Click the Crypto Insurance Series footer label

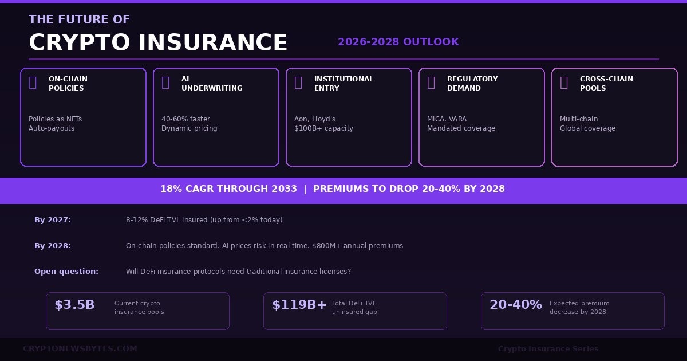(548, 349)
